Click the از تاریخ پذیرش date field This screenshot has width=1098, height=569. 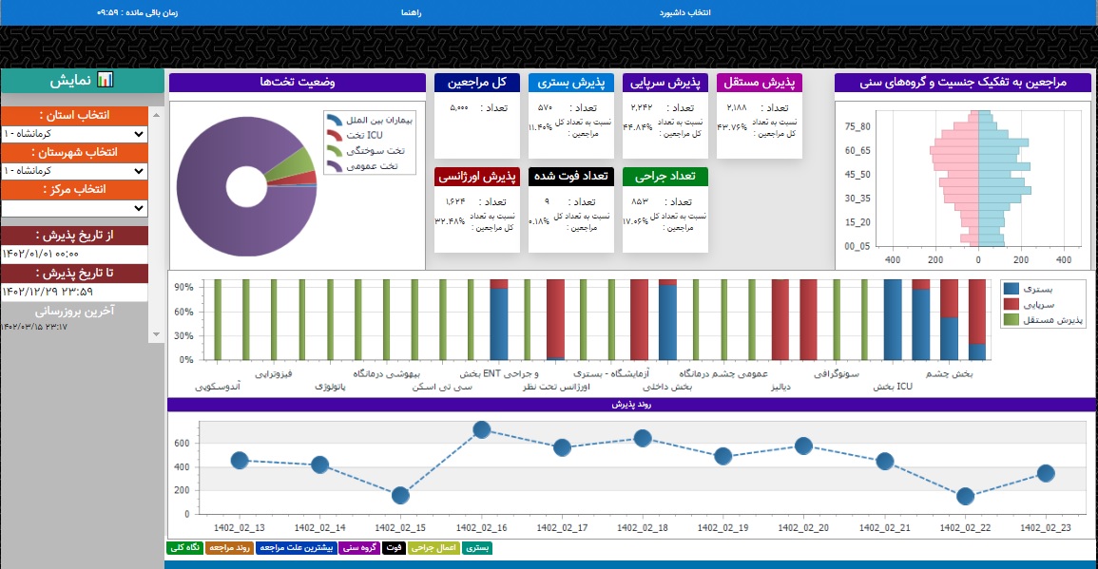click(74, 254)
